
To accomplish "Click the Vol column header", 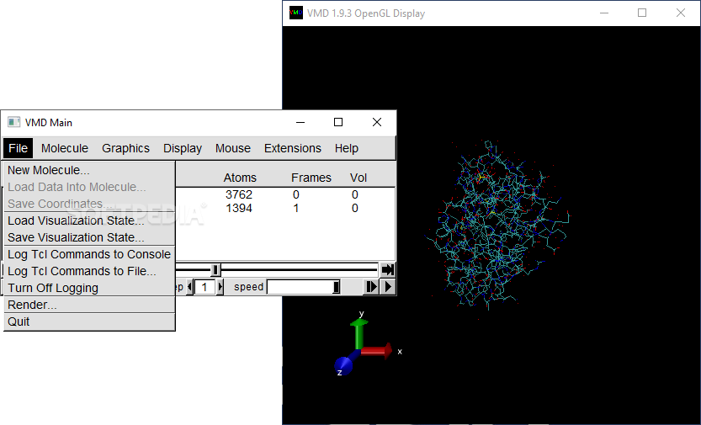I will (x=358, y=178).
